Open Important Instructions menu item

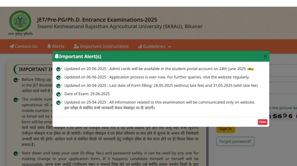click(101, 46)
